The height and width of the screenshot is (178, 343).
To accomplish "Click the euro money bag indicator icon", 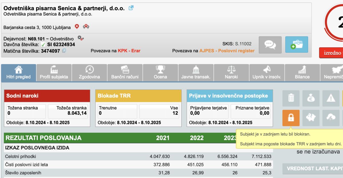I will 311,98.
